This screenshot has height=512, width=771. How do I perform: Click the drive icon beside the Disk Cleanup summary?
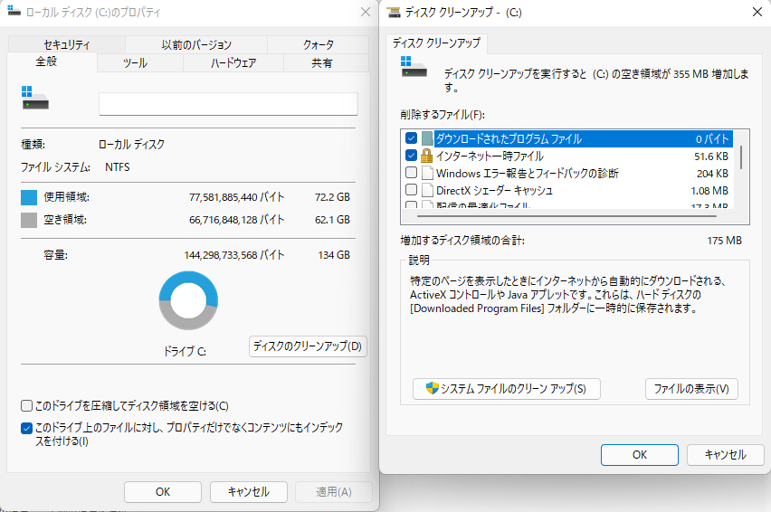pyautogui.click(x=414, y=67)
